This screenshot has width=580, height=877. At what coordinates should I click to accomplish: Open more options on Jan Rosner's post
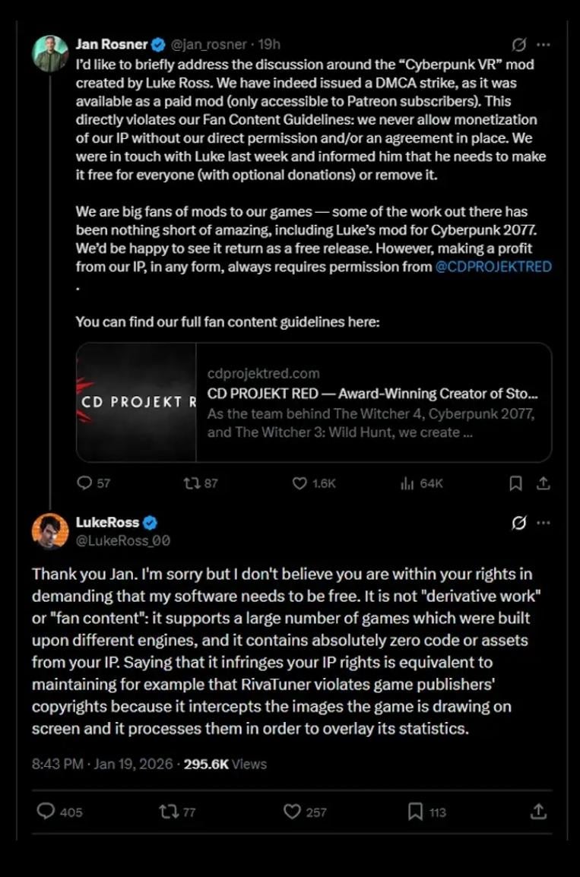click(x=543, y=44)
